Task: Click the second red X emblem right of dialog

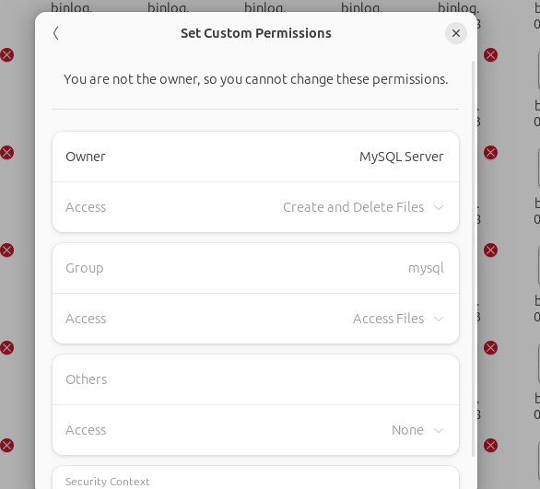Action: (491, 153)
